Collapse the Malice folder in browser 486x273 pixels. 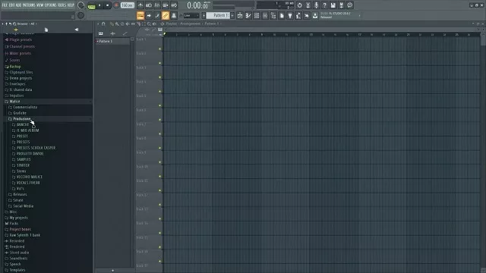14,101
